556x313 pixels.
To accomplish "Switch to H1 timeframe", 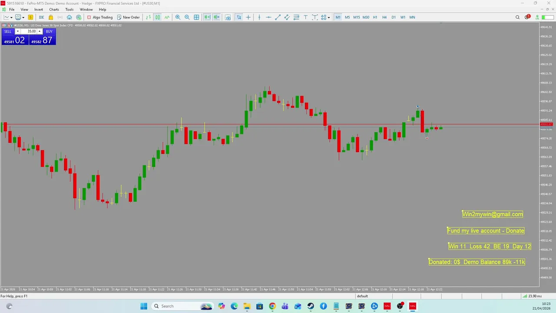I will pos(375,17).
